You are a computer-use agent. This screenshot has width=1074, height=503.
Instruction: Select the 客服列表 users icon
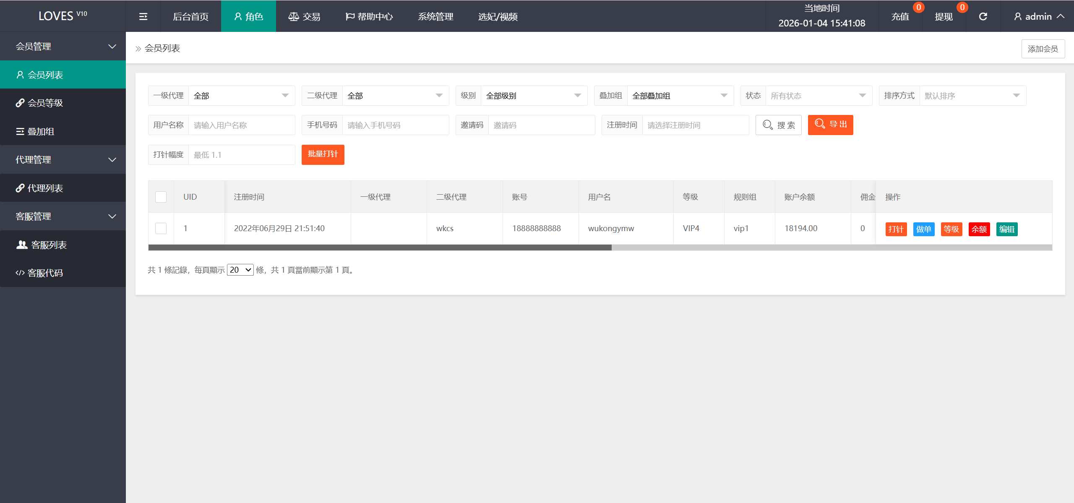[x=22, y=245]
